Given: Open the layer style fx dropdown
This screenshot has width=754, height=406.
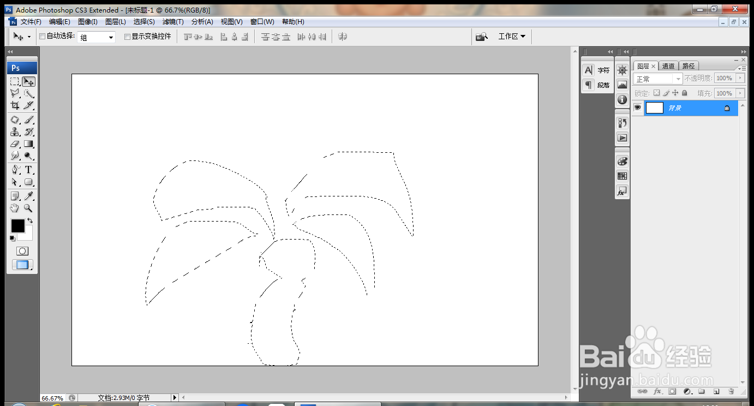Looking at the screenshot, I should (x=657, y=391).
